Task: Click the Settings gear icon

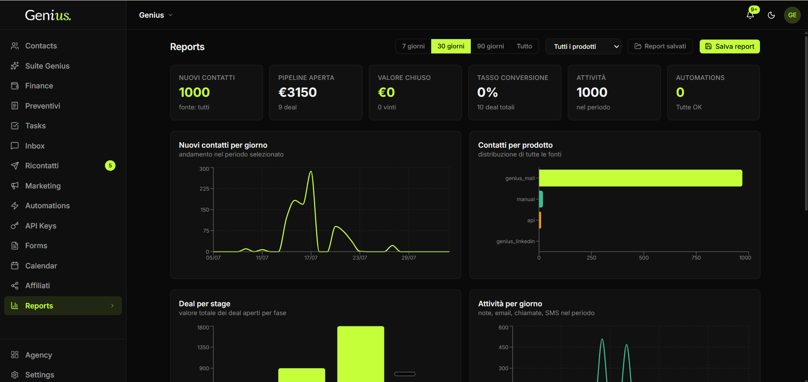Action: (x=15, y=375)
